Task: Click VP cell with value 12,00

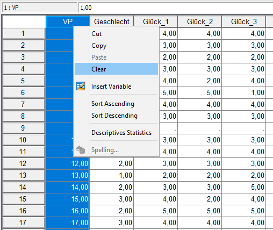Action: tap(68, 163)
